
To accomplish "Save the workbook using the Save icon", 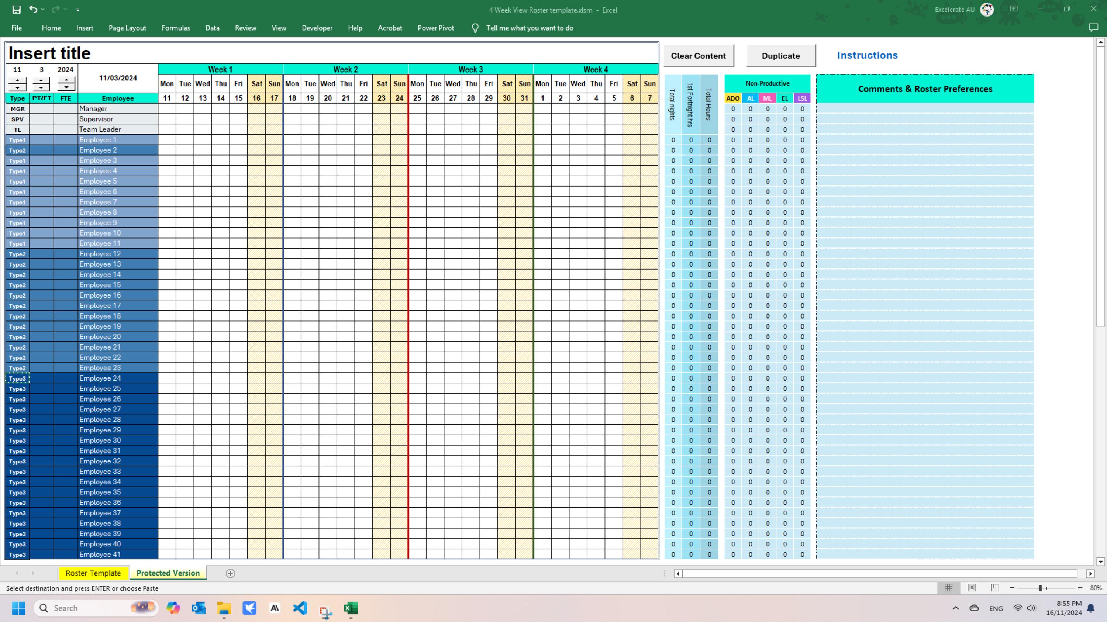I will [16, 9].
